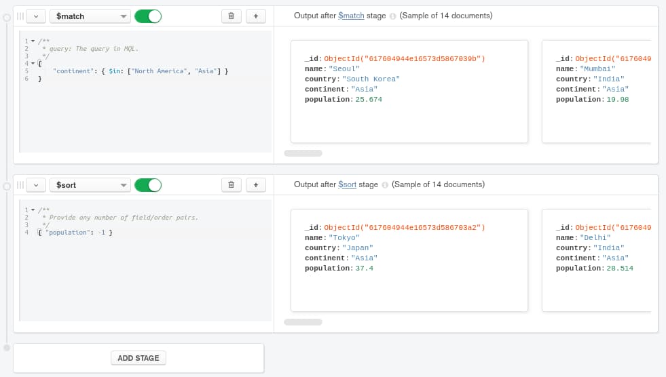Click horizontal scrollbar under $match output
The width and height of the screenshot is (666, 377).
[x=303, y=153]
